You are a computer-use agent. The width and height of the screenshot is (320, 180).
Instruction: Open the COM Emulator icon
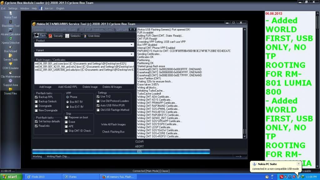(10, 64)
